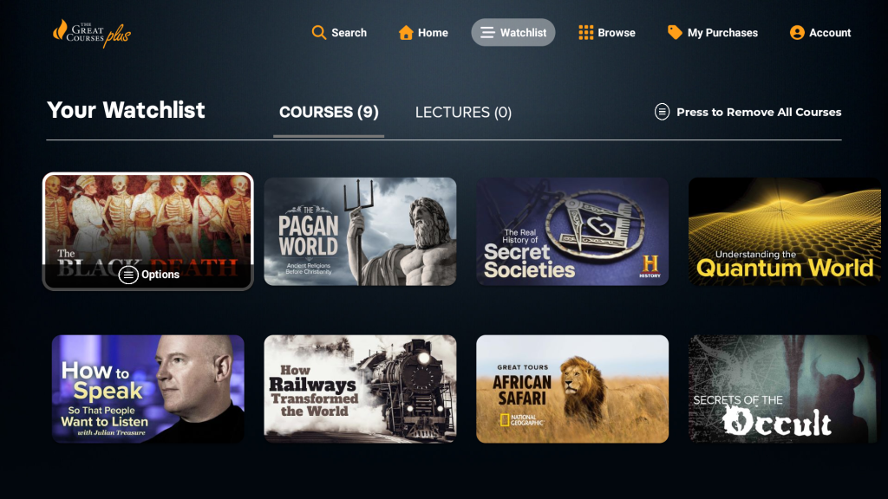Switch to the LECTURES (0) tab
This screenshot has width=888, height=499.
[x=463, y=112]
